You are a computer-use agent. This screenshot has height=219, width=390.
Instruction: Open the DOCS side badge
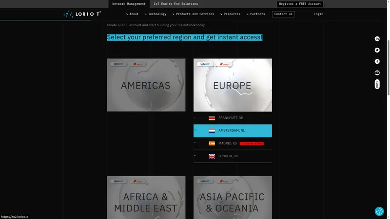(377, 84)
